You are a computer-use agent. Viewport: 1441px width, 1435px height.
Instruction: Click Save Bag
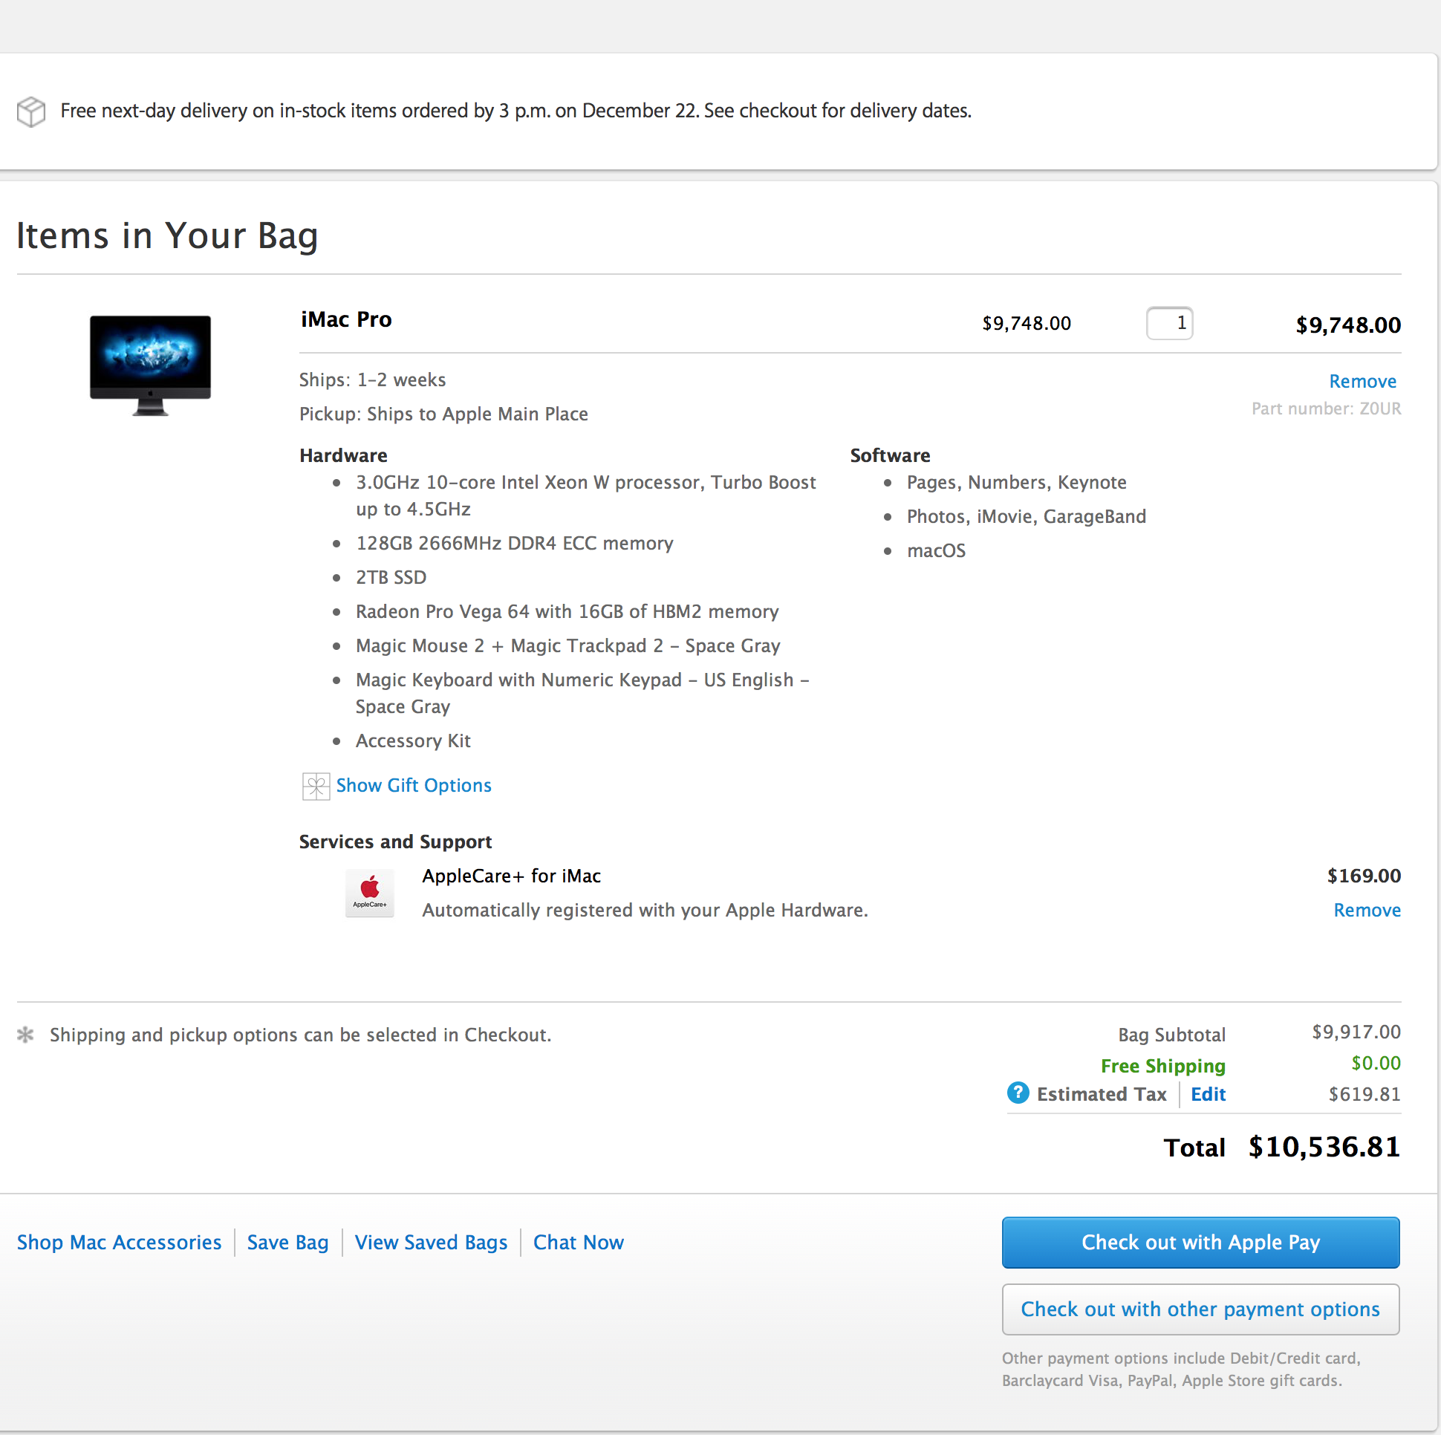pyautogui.click(x=287, y=1242)
